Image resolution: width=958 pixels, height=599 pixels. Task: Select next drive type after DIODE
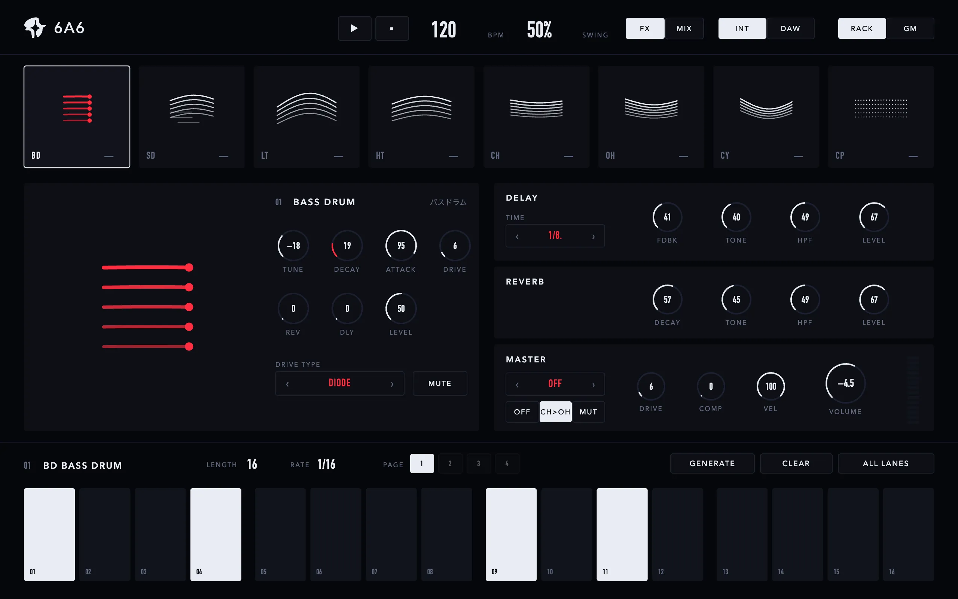pyautogui.click(x=392, y=384)
